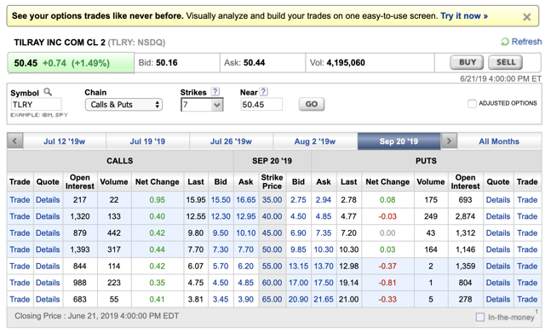545x333 pixels.
Task: View call Details for 40.00 strike
Action: 48,216
